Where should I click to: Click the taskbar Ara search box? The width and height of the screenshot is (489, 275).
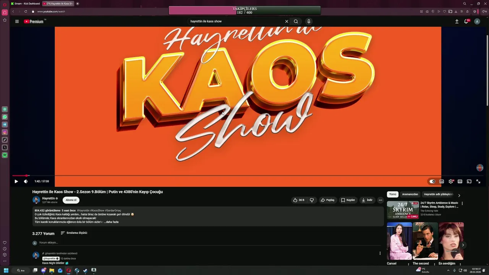(21, 270)
